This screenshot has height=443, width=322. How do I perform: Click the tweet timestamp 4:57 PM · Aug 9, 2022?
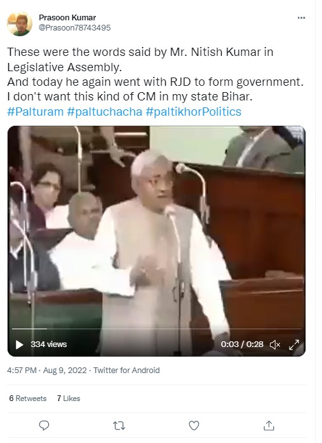47,370
